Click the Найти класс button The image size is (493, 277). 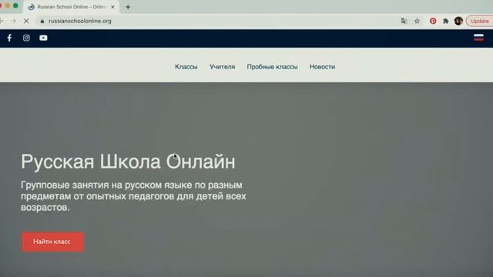(x=52, y=242)
